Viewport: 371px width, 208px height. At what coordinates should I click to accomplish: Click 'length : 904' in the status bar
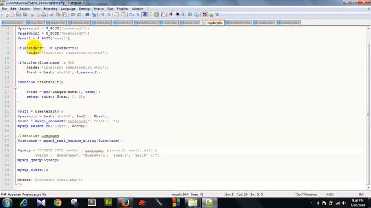point(179,194)
